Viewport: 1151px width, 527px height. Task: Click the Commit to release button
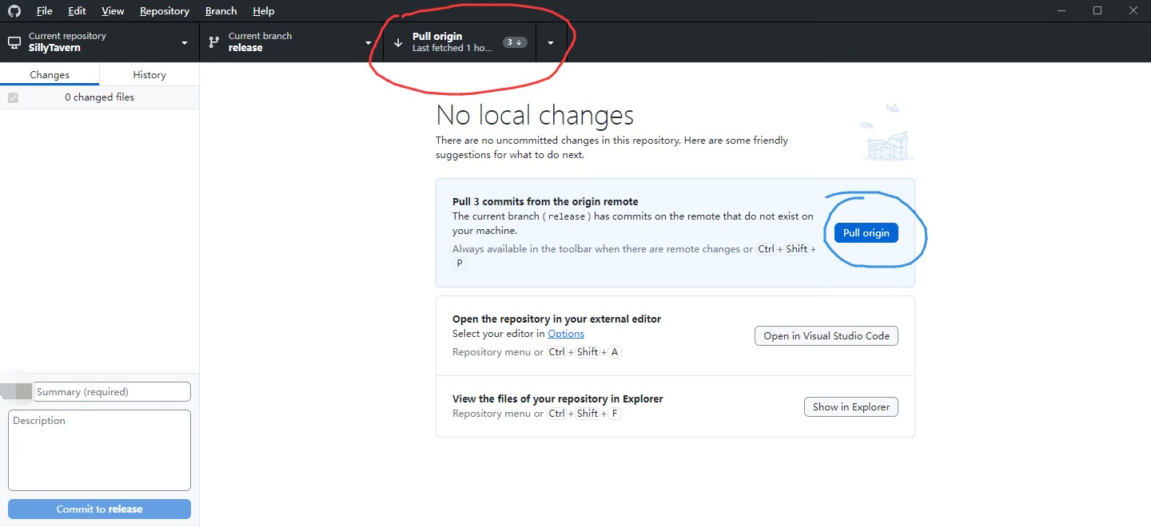99,509
